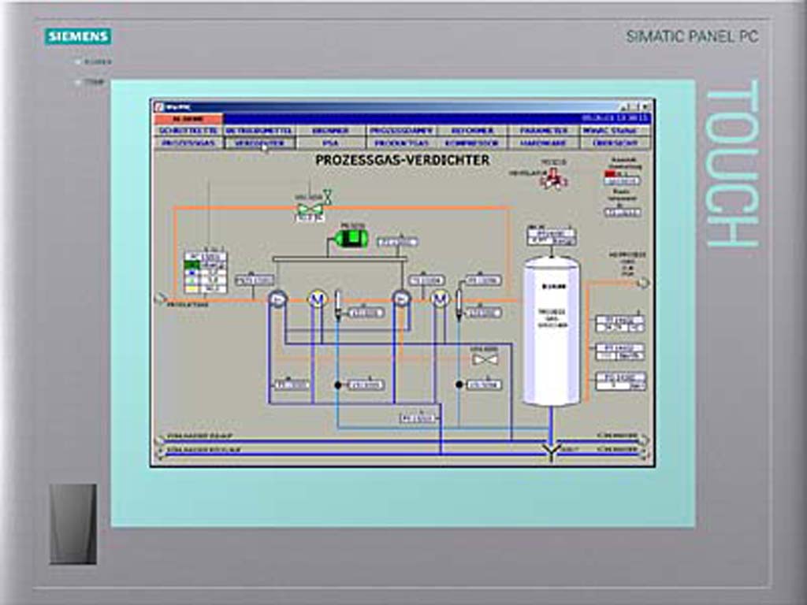This screenshot has width=807, height=605.
Task: Open the SCHRITTKETTE navigation button
Action: point(189,131)
